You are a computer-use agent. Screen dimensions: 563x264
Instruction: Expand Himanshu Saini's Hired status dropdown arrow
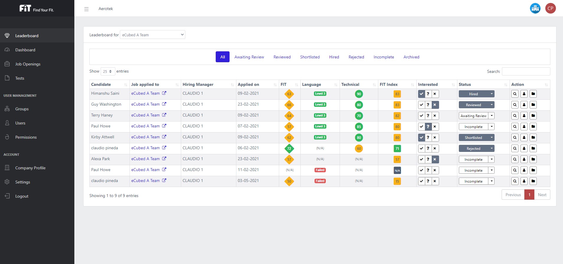(x=492, y=94)
